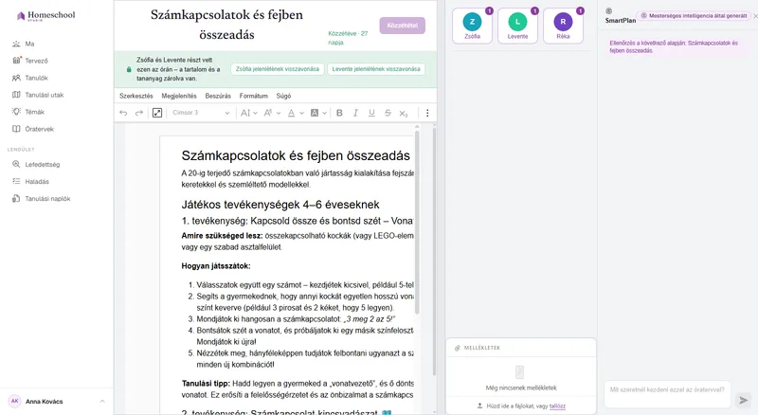Redo the last edit
758x415 pixels.
tap(139, 113)
